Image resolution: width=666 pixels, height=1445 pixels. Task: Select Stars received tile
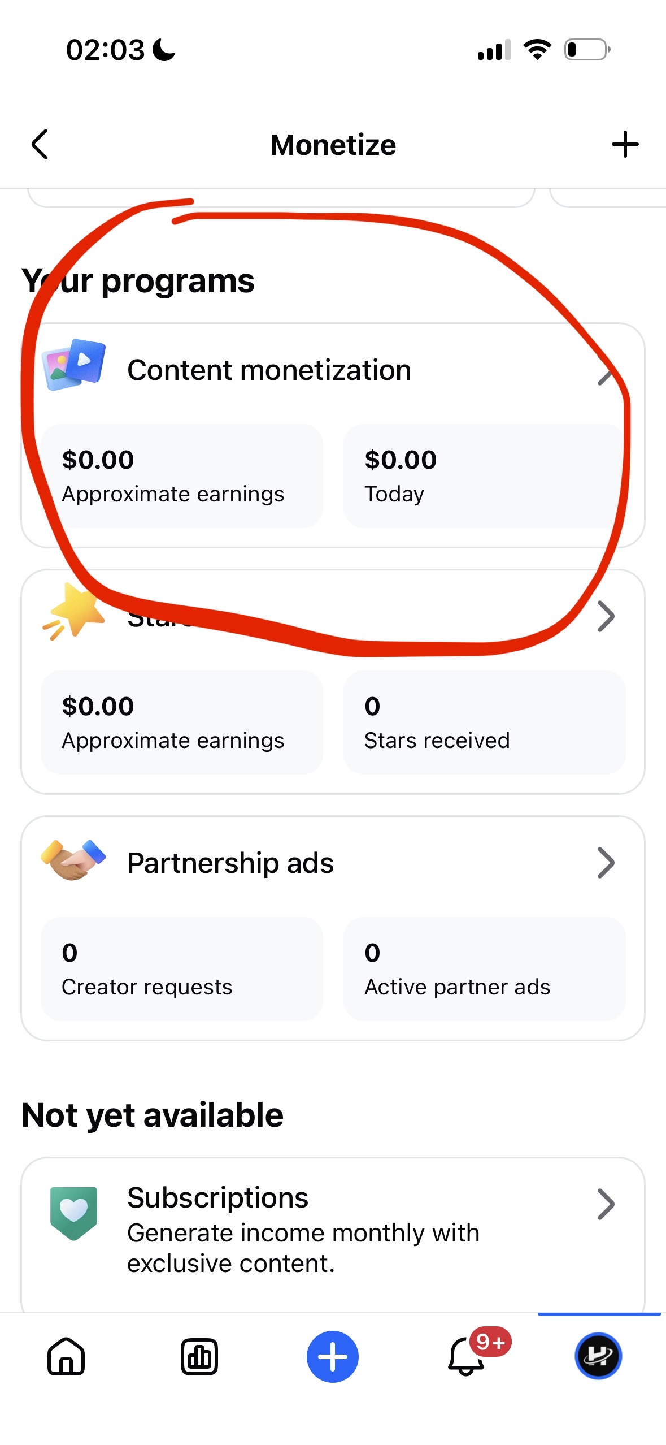coord(484,722)
